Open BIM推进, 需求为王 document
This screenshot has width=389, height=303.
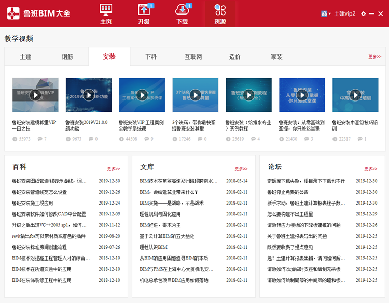point(160,225)
